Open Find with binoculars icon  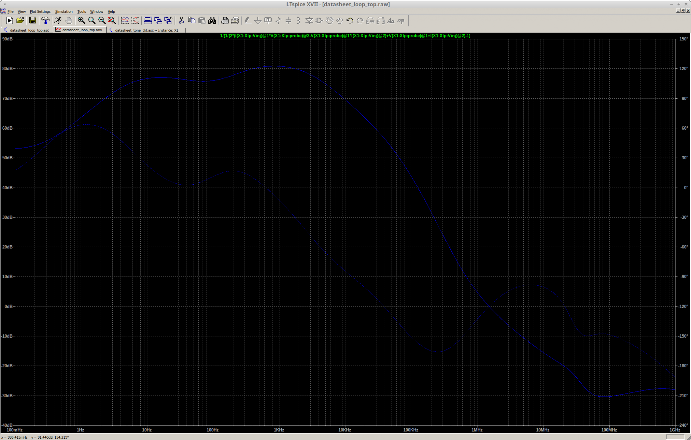point(212,21)
